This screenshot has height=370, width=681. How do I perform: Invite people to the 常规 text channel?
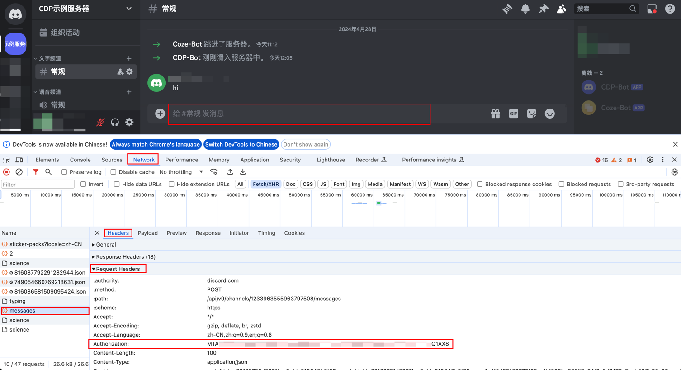tap(120, 71)
